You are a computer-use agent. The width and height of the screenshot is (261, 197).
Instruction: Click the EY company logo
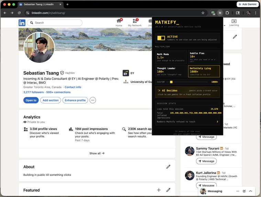click(x=126, y=73)
